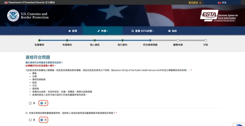Click the reCAPTCHA badge in the corner

(239, 125)
